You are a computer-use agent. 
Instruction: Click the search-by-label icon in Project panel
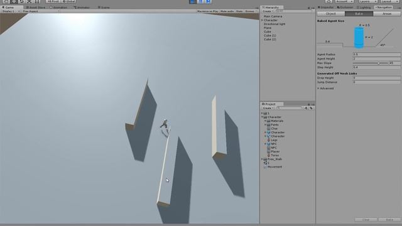(x=311, y=108)
